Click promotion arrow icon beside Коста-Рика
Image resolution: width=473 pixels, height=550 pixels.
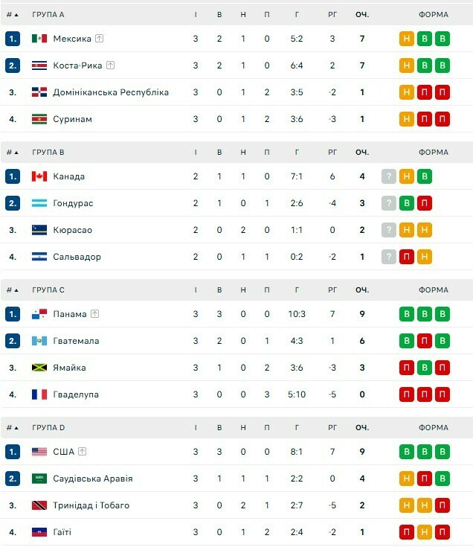point(111,65)
